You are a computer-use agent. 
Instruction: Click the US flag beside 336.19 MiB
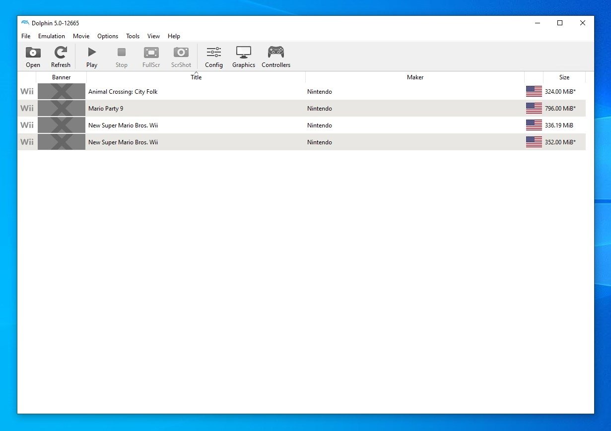pos(534,125)
